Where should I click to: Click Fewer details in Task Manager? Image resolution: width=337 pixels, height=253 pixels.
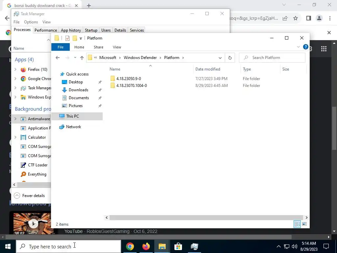[x=29, y=196]
